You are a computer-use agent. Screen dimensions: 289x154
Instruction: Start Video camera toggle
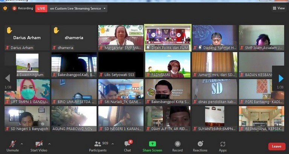coord(39,144)
